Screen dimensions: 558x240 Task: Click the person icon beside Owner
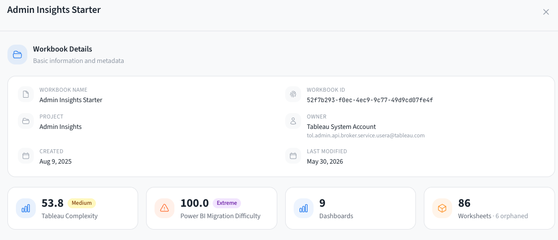coord(293,121)
